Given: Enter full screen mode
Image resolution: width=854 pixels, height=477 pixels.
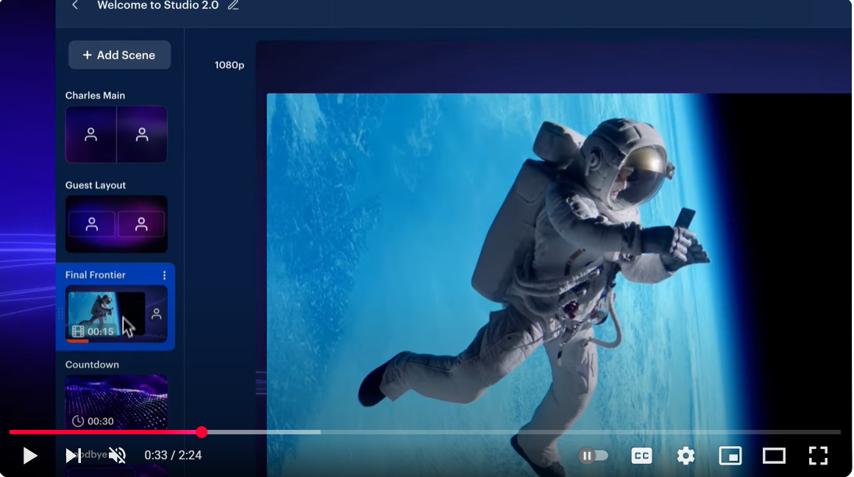Looking at the screenshot, I should coord(818,456).
